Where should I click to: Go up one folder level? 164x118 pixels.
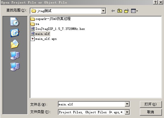[x=120, y=11]
